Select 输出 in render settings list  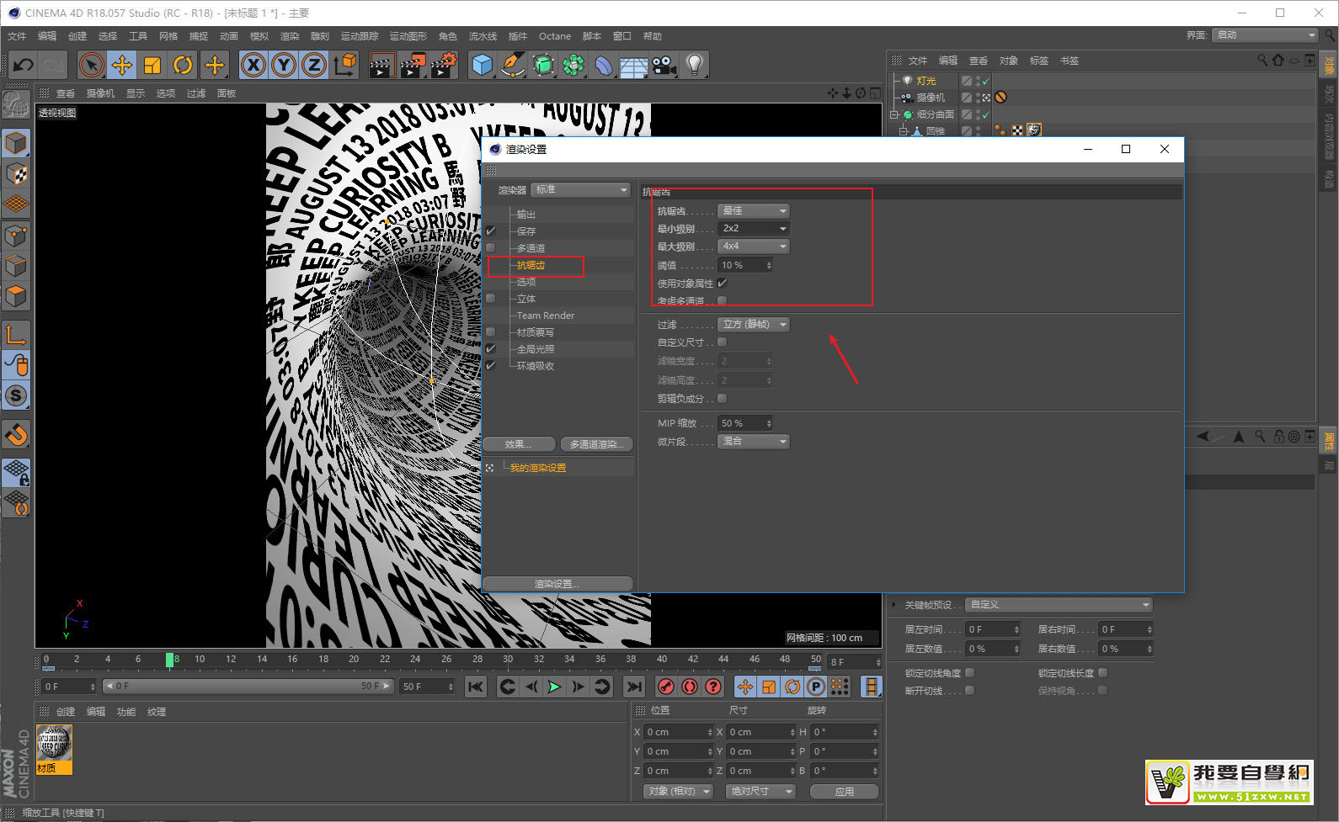[526, 215]
